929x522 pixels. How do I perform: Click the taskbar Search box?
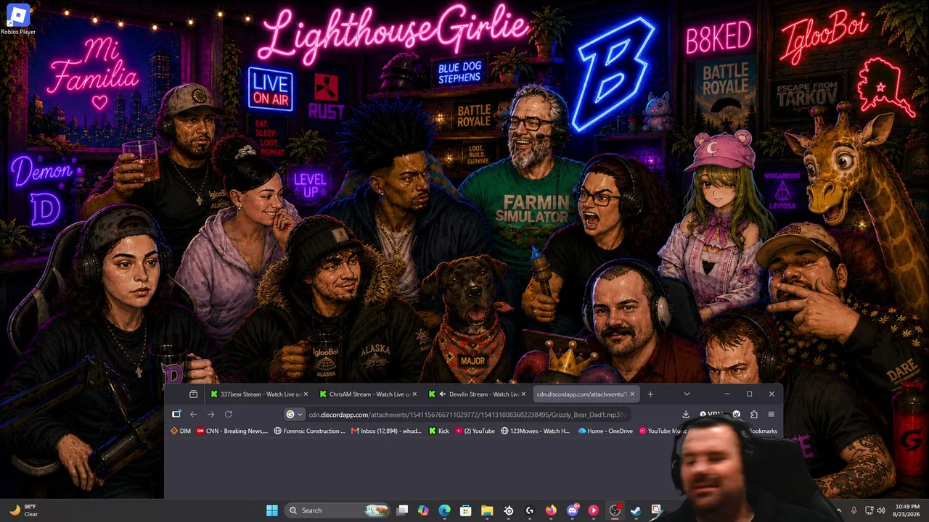pos(337,510)
